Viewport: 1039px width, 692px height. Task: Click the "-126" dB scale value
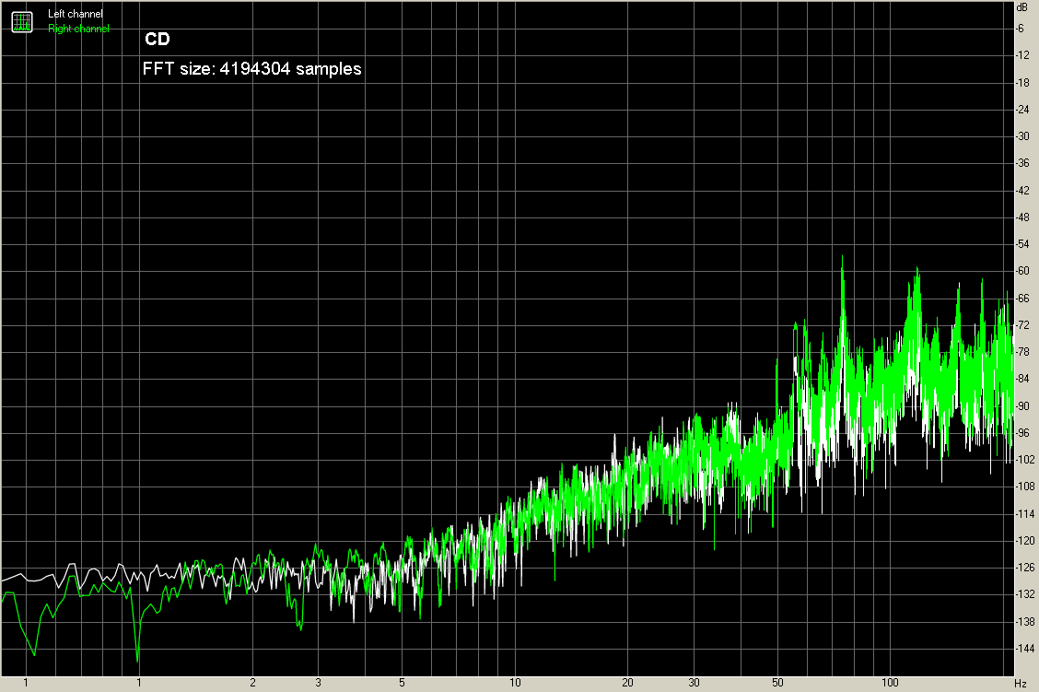pos(1025,568)
